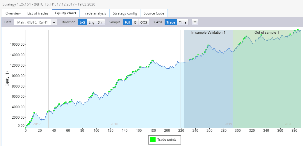This screenshot has height=146, width=303.
Task: Open the chart hamburger menu icon
Action: tap(195, 22)
